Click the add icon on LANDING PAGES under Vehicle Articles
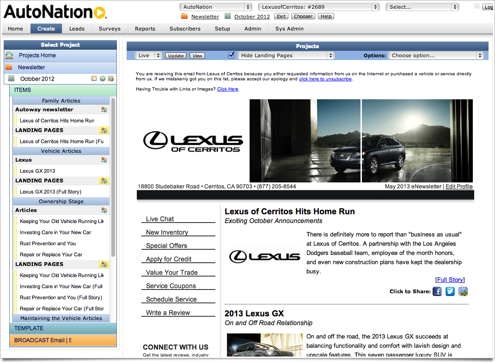 tap(104, 181)
